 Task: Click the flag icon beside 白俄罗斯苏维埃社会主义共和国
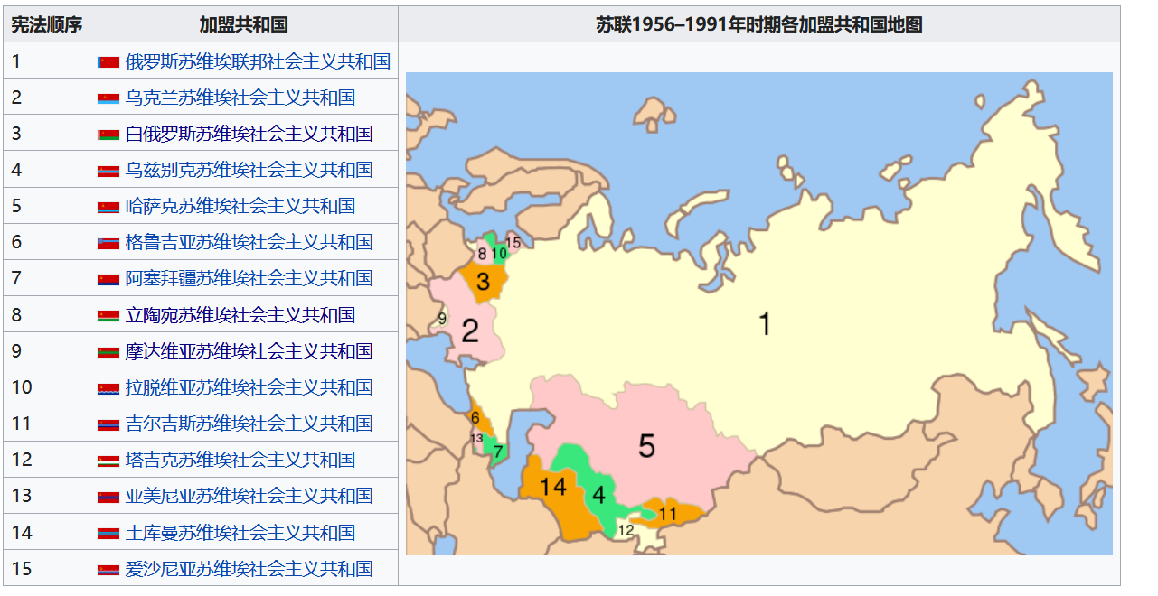[108, 135]
